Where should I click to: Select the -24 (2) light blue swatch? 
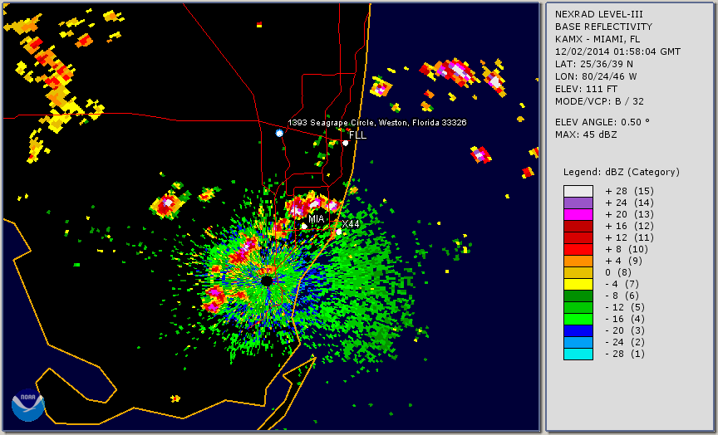coord(578,343)
